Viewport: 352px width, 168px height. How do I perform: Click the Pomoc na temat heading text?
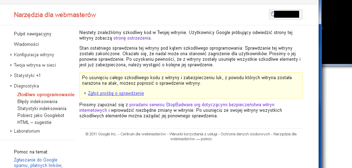tap(31, 152)
